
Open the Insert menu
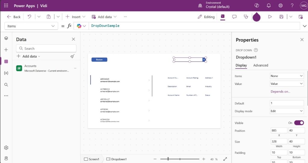click(75, 17)
